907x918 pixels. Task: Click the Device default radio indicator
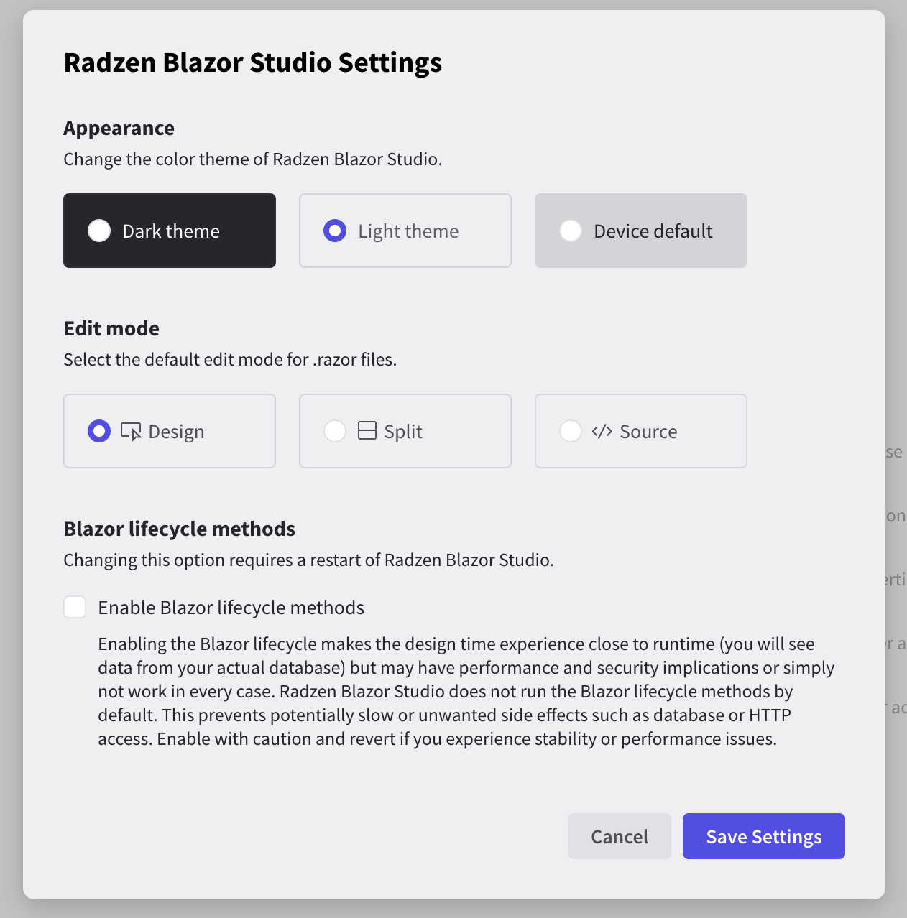click(x=571, y=231)
